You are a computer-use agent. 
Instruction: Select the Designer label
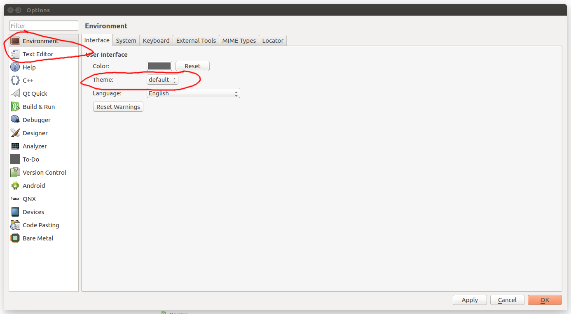tap(35, 133)
